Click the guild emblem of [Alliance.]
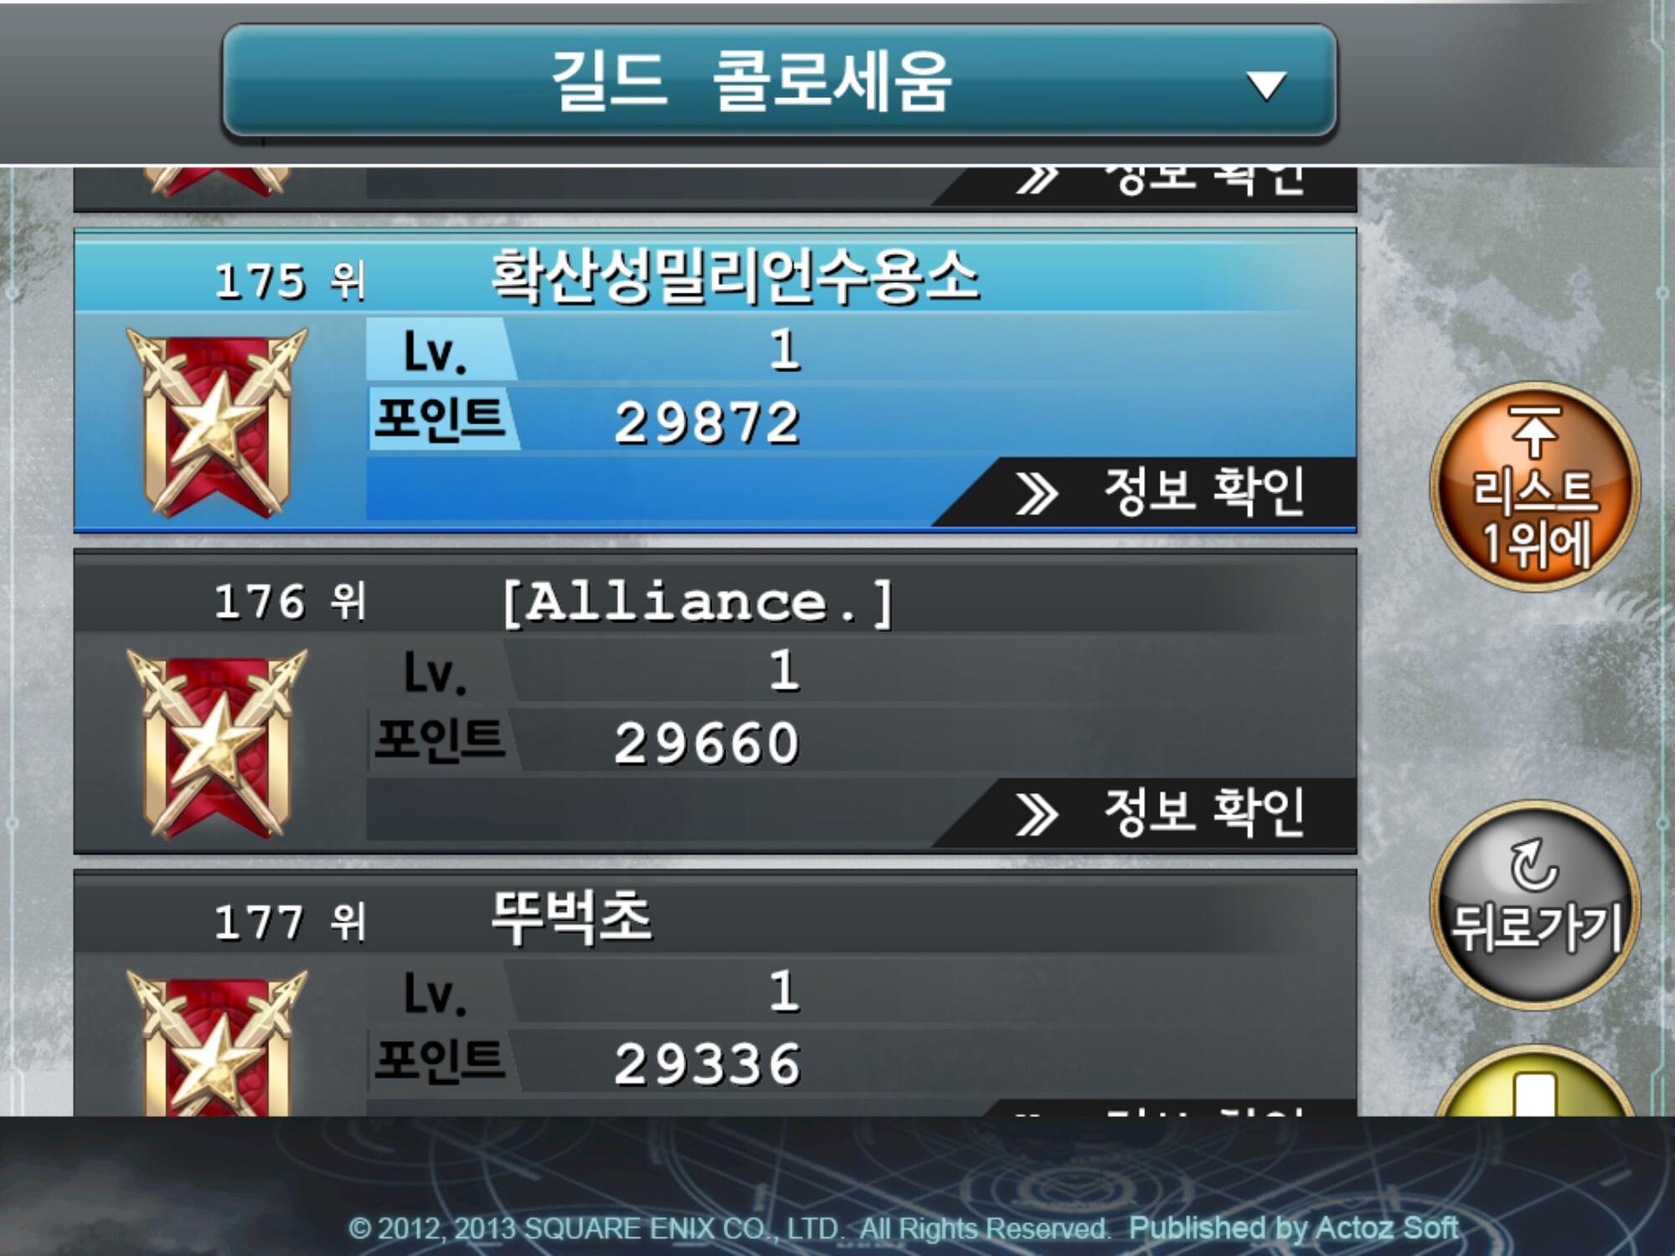Image resolution: width=1675 pixels, height=1256 pixels. pyautogui.click(x=217, y=744)
